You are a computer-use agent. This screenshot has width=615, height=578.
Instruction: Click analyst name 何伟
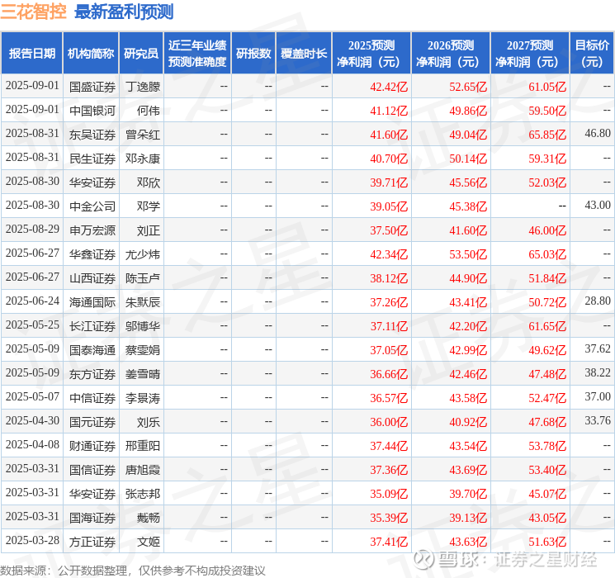149,111
